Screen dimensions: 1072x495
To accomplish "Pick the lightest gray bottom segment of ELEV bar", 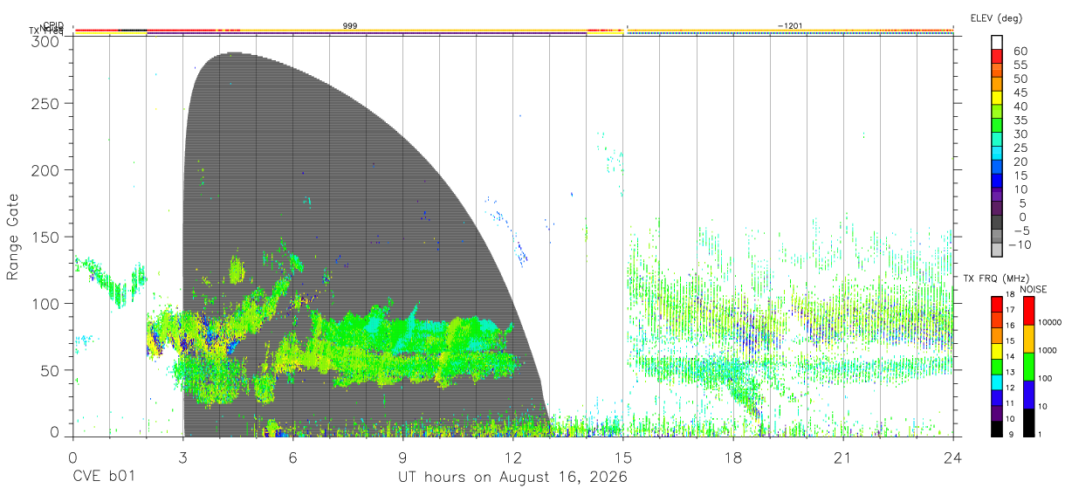I will 997,251.
